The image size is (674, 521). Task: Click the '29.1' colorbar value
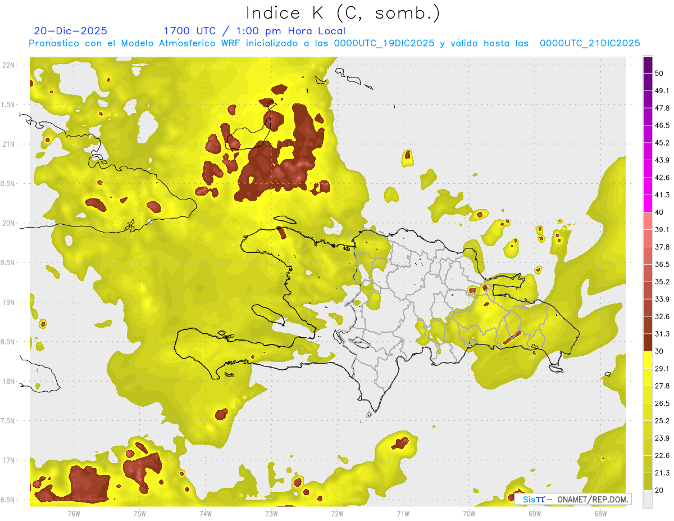[x=662, y=369]
